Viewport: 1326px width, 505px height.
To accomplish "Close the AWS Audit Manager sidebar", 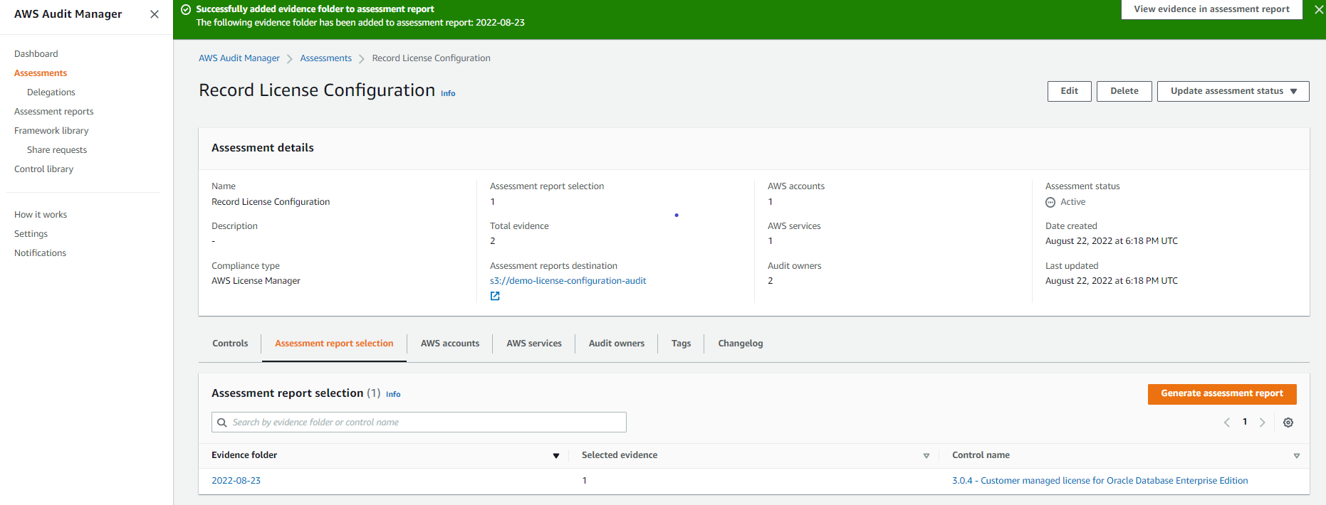I will pyautogui.click(x=155, y=14).
